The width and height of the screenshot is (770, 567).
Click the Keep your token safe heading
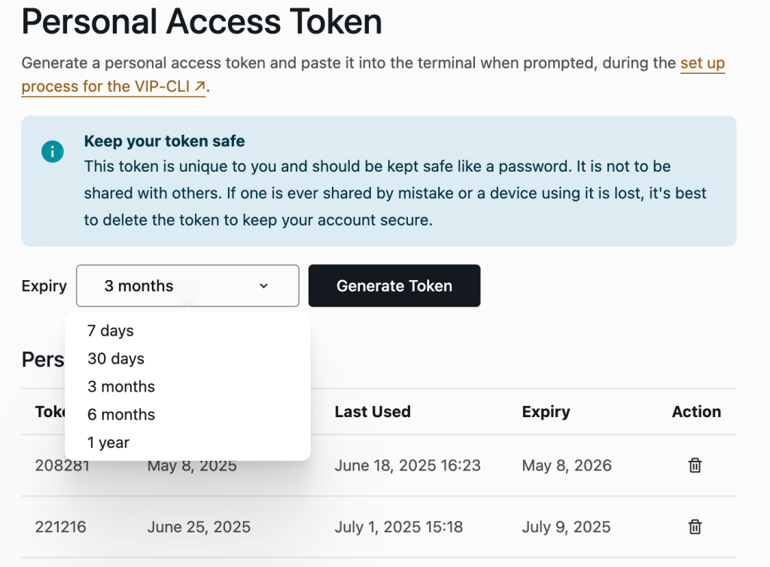[x=164, y=141]
